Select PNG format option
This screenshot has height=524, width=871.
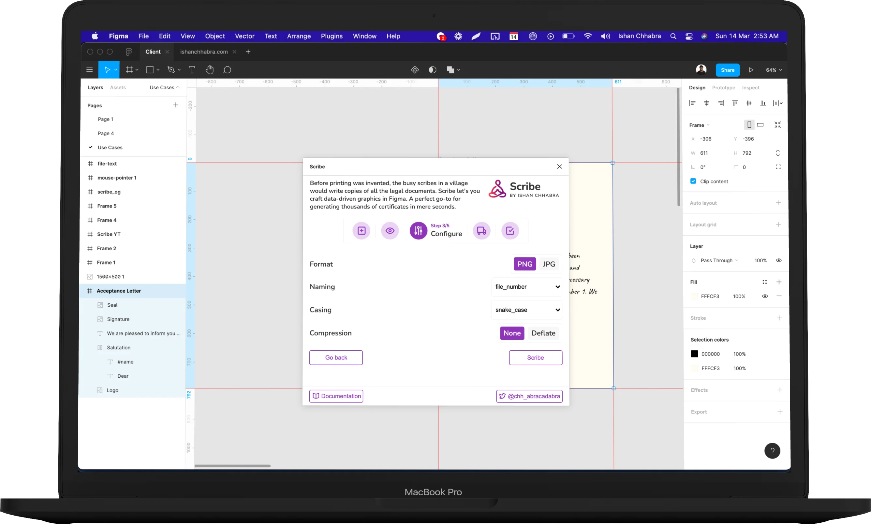tap(524, 264)
